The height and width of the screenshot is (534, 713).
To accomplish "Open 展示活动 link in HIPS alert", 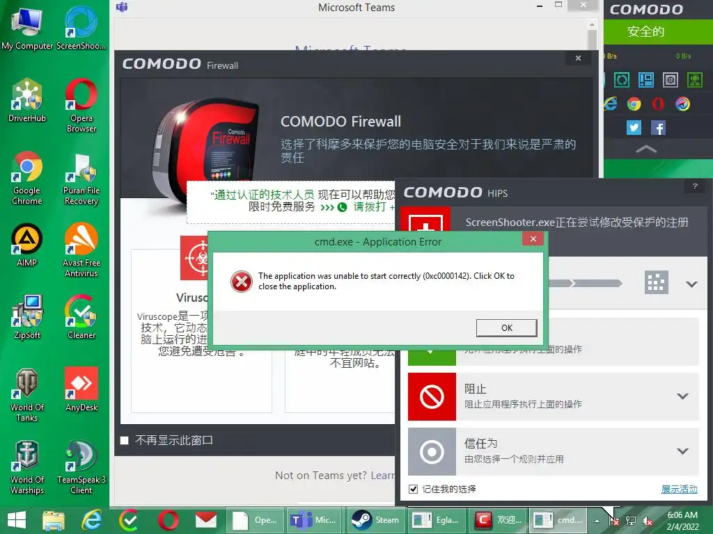I will pos(679,489).
